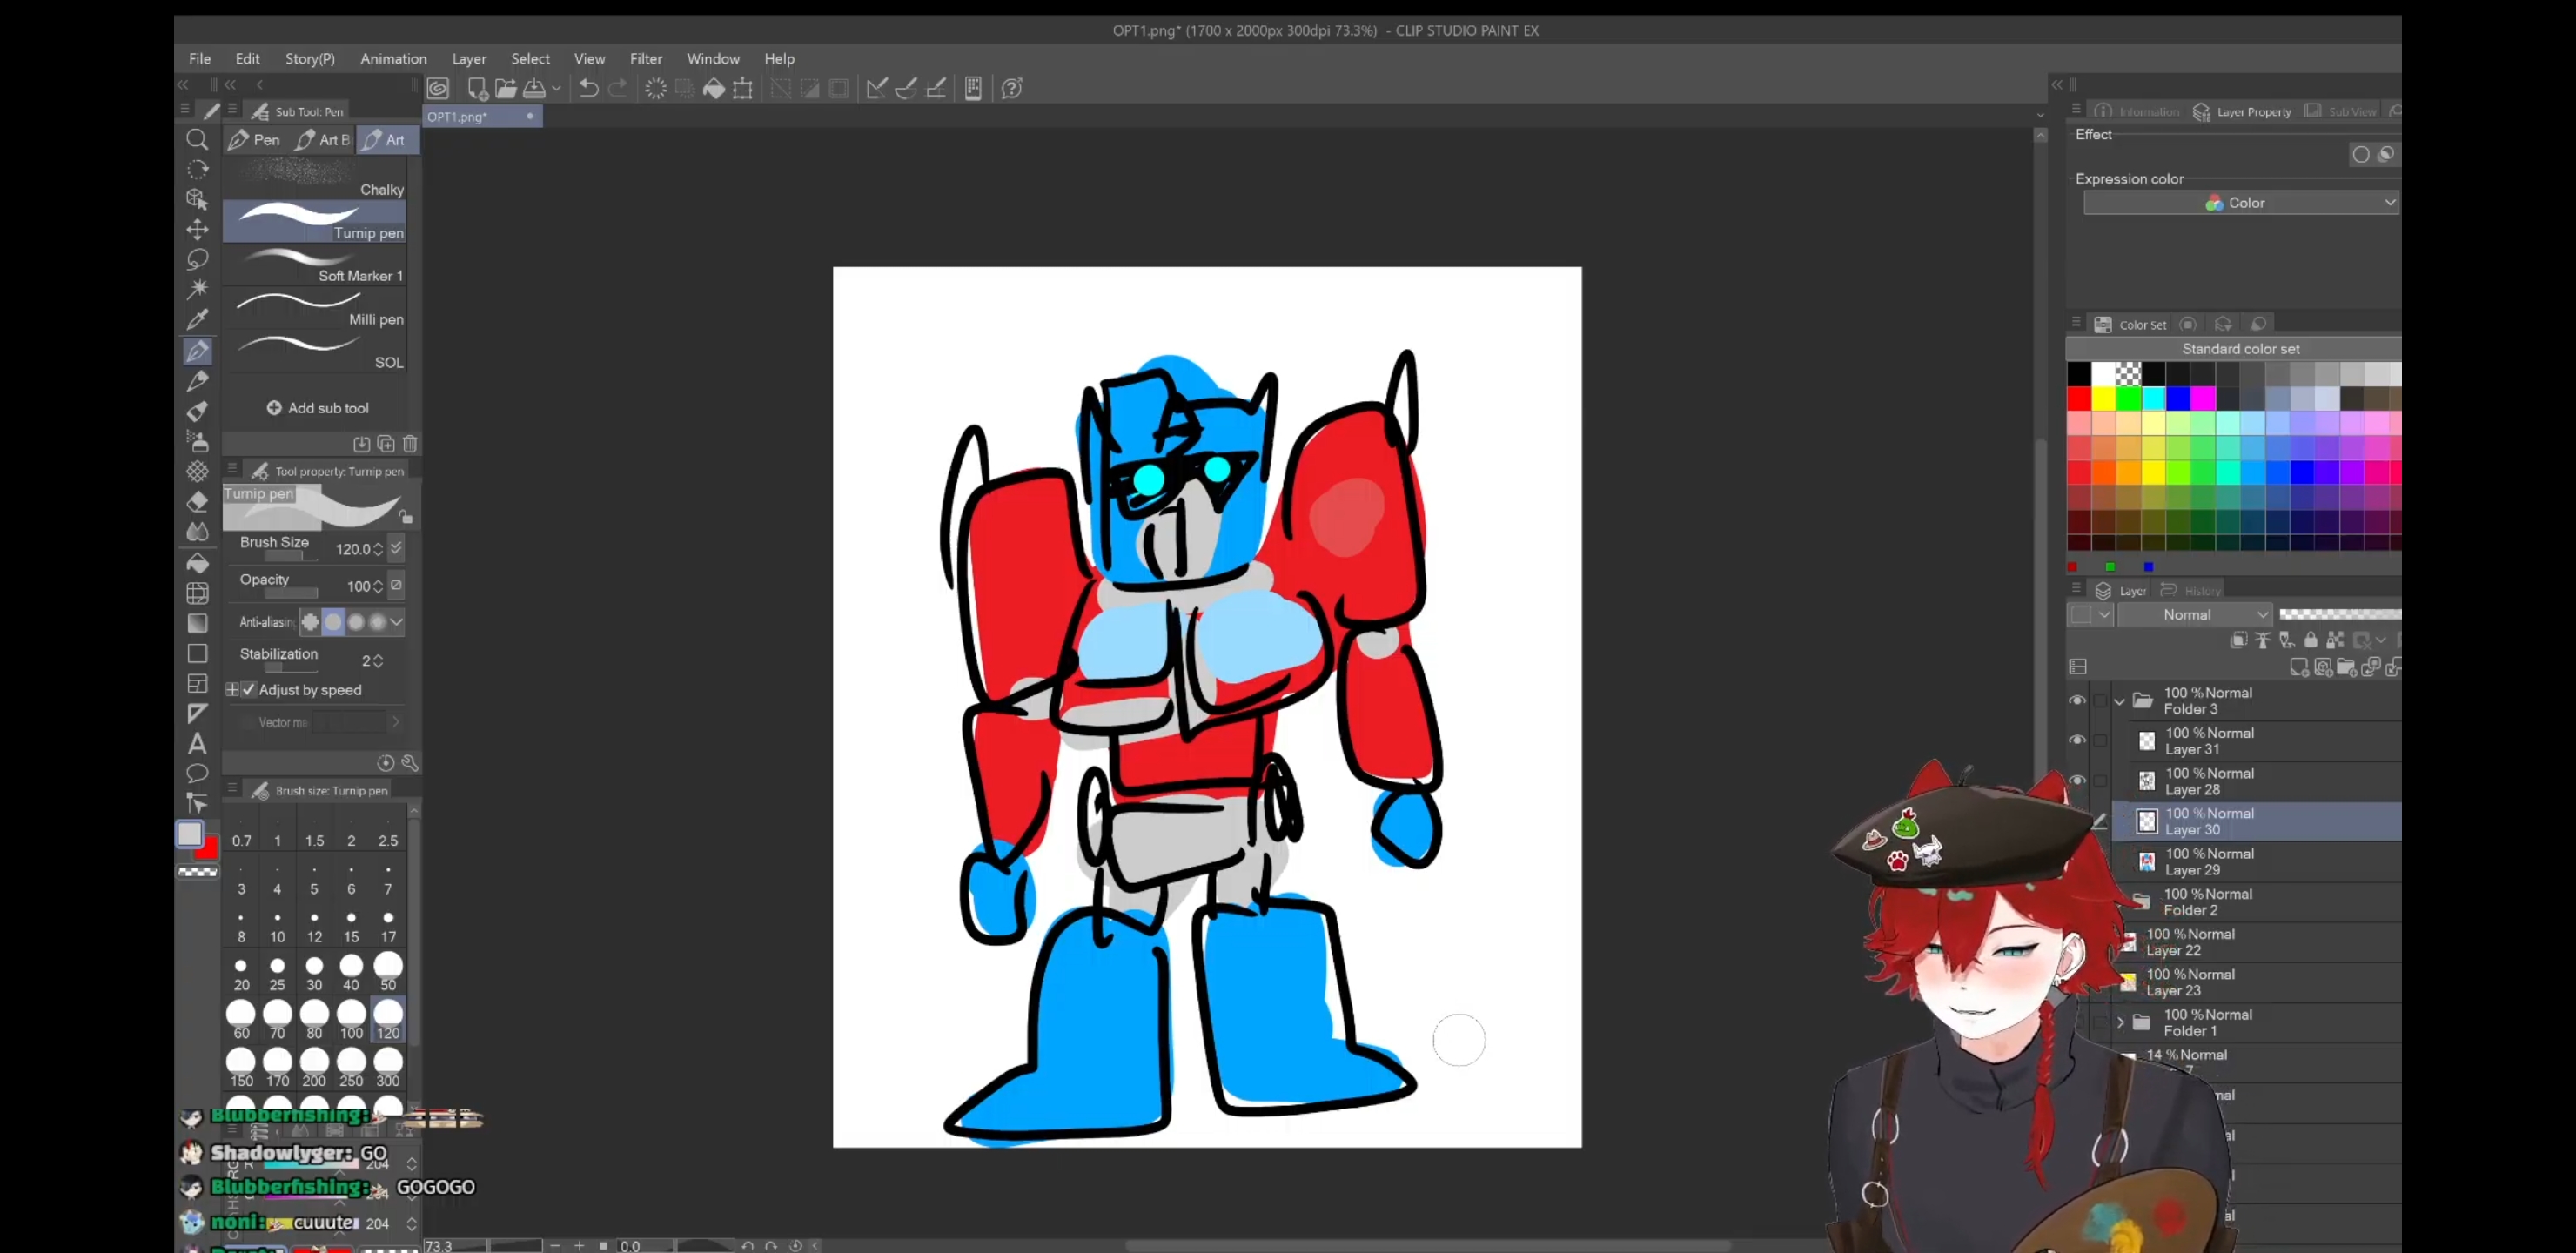Click the Fill icon in command bar

714,88
